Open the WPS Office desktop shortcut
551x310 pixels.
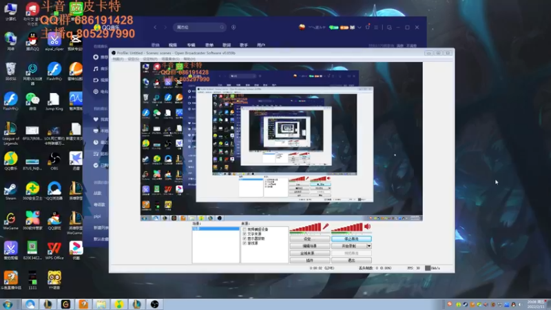tap(54, 251)
